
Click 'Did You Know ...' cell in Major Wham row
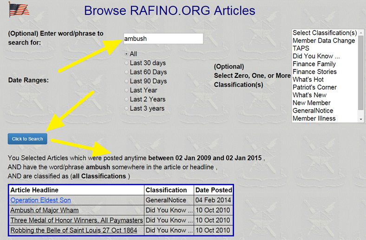169,210
